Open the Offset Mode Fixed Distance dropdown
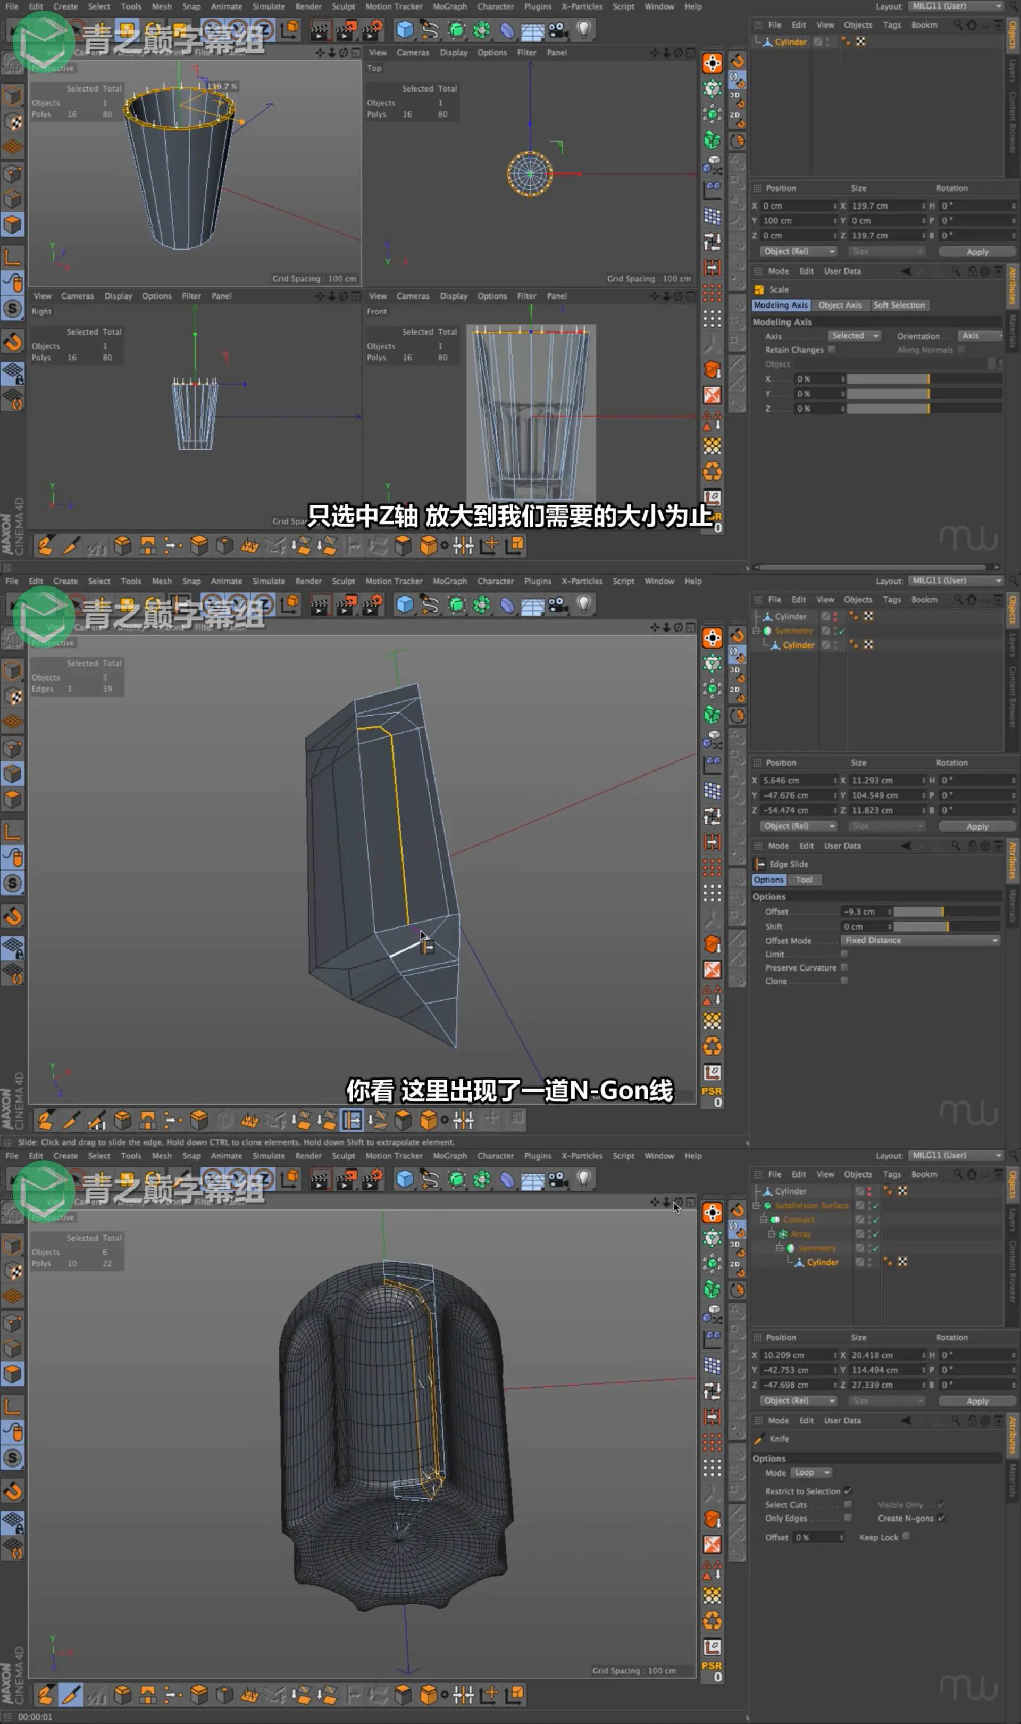Screen dimensions: 1021x1724 coord(920,940)
